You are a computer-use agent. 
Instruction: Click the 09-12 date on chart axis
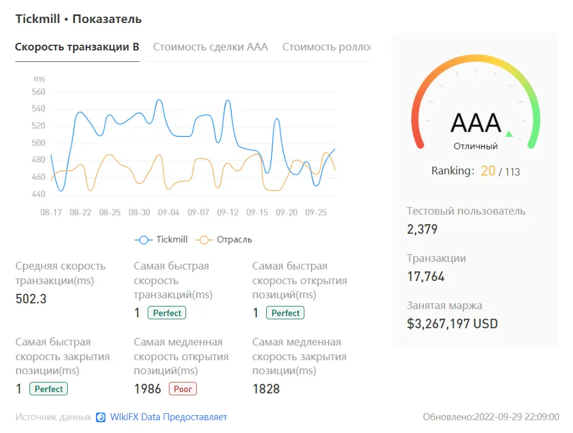point(227,213)
